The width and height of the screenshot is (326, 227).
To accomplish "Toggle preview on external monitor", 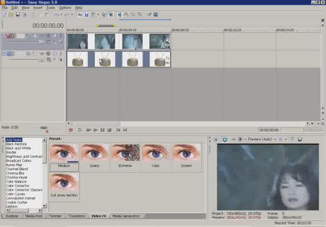I will click(225, 140).
